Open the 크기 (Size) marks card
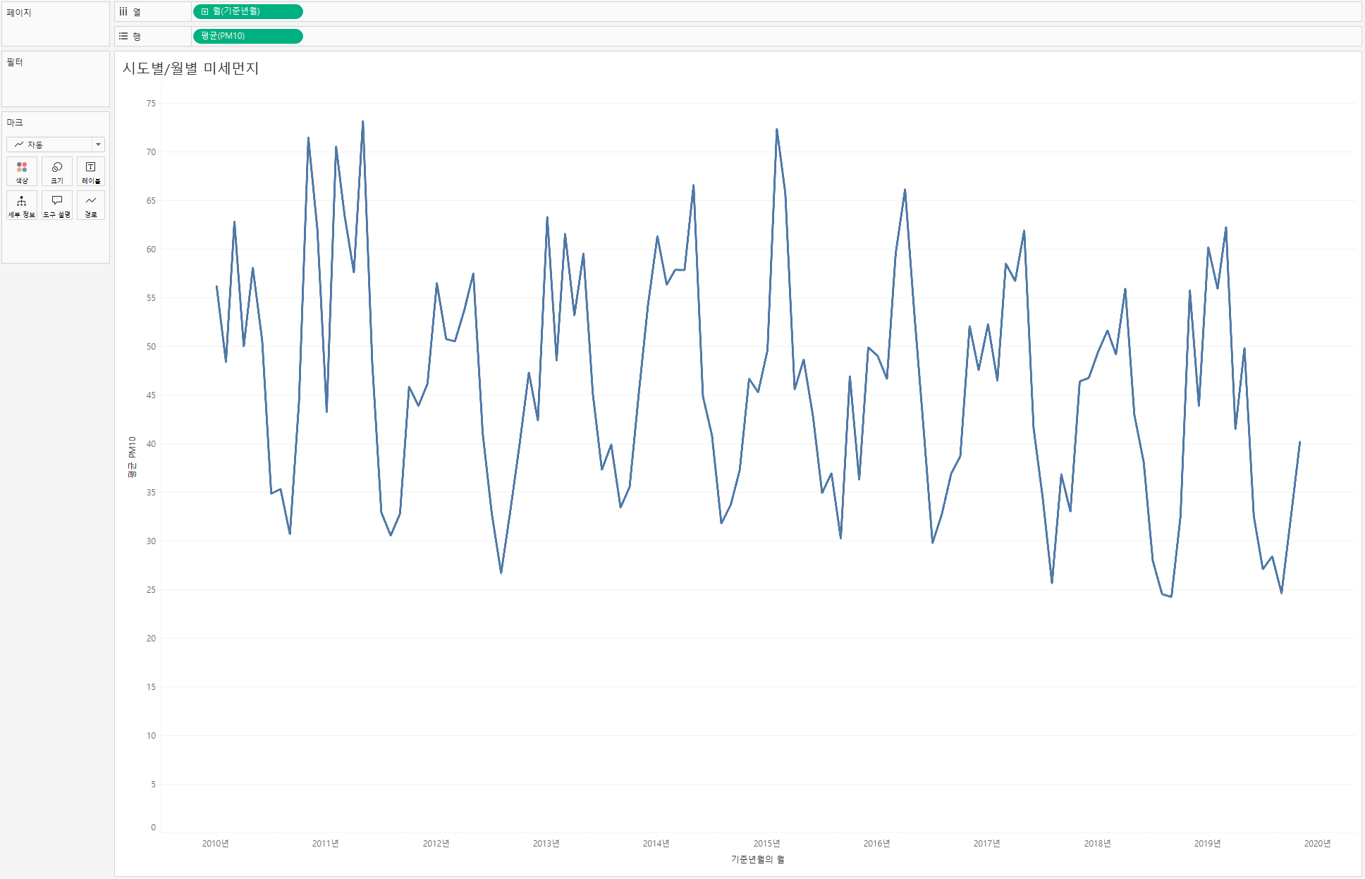The image size is (1365, 879). pos(57,171)
